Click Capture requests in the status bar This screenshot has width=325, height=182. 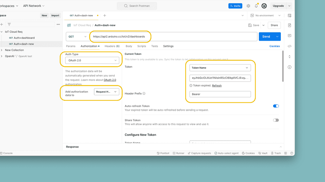point(199,153)
